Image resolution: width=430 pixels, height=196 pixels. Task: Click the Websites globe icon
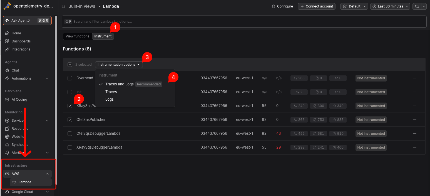click(7, 137)
